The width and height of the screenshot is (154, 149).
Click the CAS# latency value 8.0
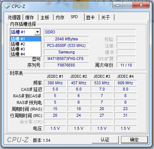click(x=125, y=89)
